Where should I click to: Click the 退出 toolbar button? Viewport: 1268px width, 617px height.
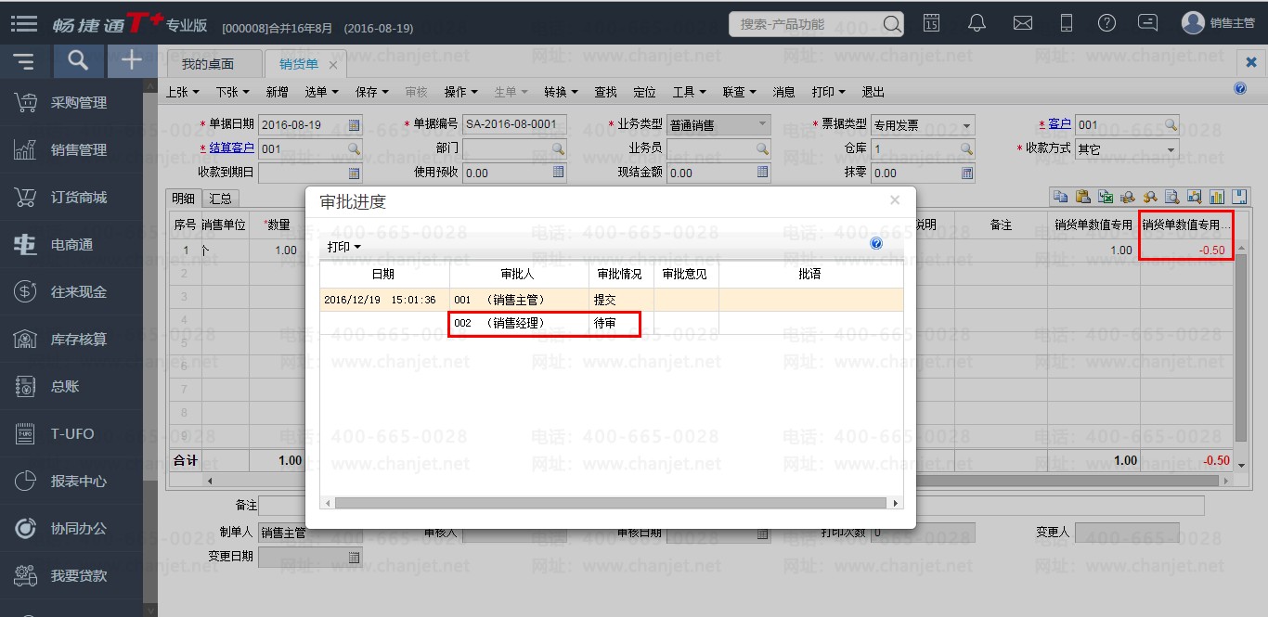pos(873,92)
